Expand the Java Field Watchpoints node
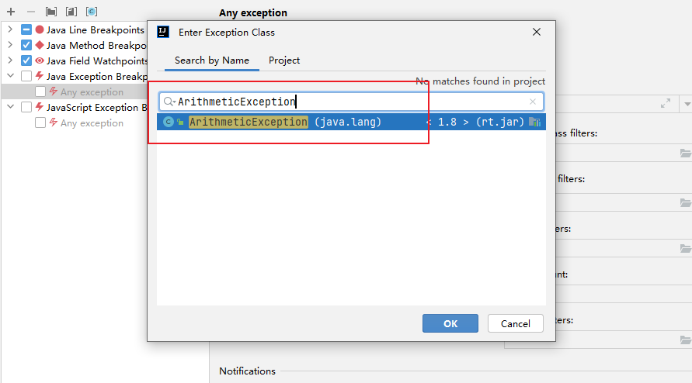692x383 pixels. (x=10, y=60)
